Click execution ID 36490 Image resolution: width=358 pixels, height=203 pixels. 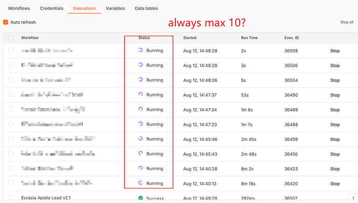click(x=291, y=95)
